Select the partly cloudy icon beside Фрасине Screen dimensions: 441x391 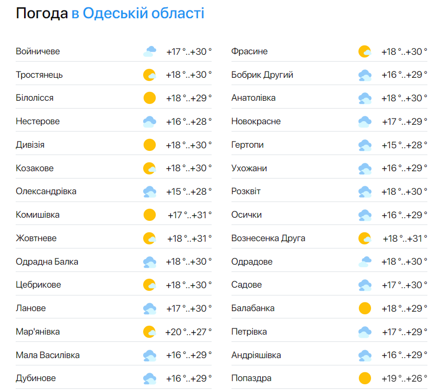pyautogui.click(x=364, y=51)
